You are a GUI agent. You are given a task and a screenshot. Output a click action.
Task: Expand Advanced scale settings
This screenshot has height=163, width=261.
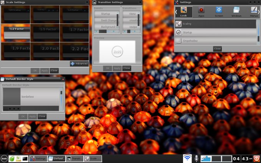click(79, 64)
